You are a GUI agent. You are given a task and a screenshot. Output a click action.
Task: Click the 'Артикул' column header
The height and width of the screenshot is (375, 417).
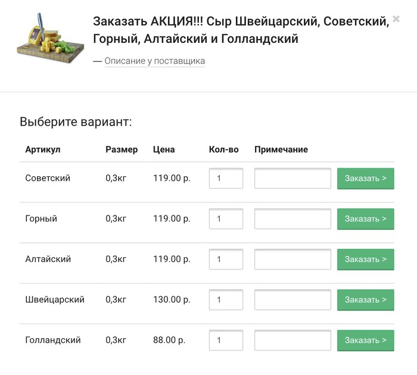coord(43,149)
